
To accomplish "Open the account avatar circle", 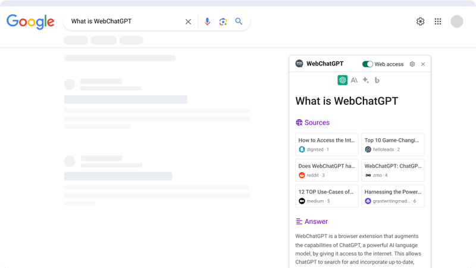I will coord(457,21).
